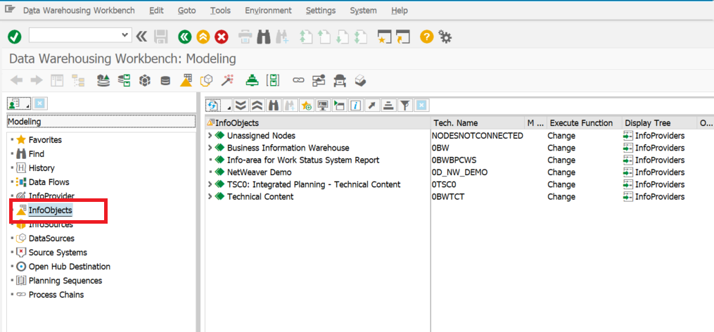Click Expand All double-down-chevron icon
This screenshot has width=714, height=332.
241,106
